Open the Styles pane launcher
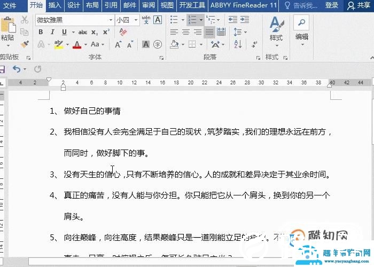This screenshot has width=374, height=267. 285,58
